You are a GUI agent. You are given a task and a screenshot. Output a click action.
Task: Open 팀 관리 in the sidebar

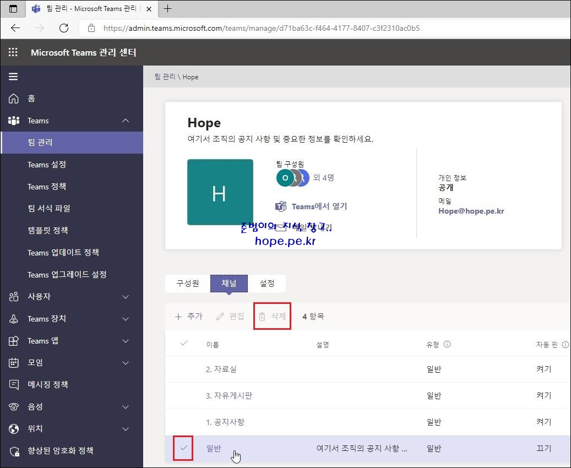72,143
